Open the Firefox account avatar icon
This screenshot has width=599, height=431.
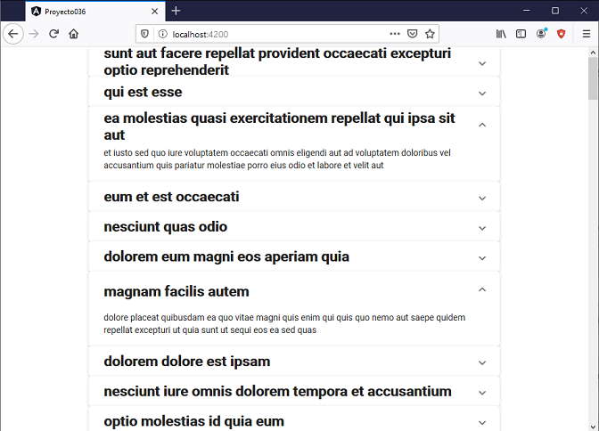(541, 34)
